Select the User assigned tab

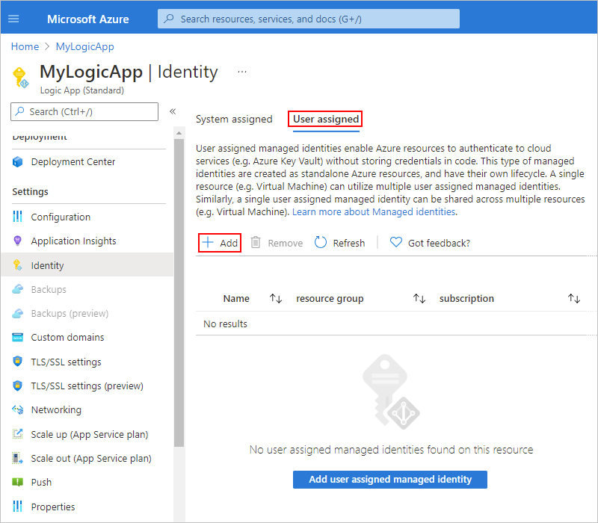(x=326, y=120)
